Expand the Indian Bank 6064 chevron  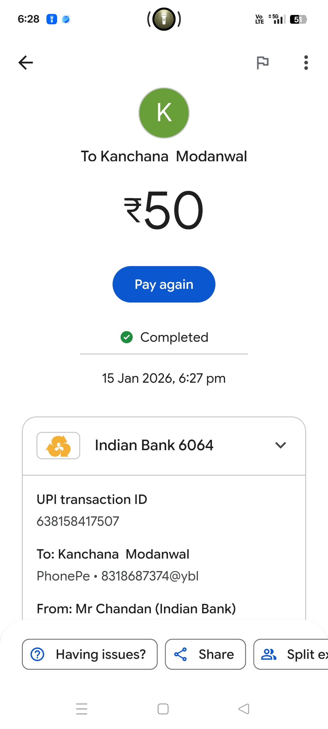tap(280, 445)
